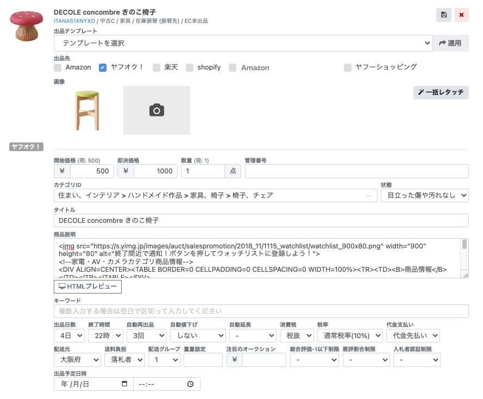The height and width of the screenshot is (399, 483).
Task: Open 自動値下げ dropdown showing しない
Action: (198, 335)
